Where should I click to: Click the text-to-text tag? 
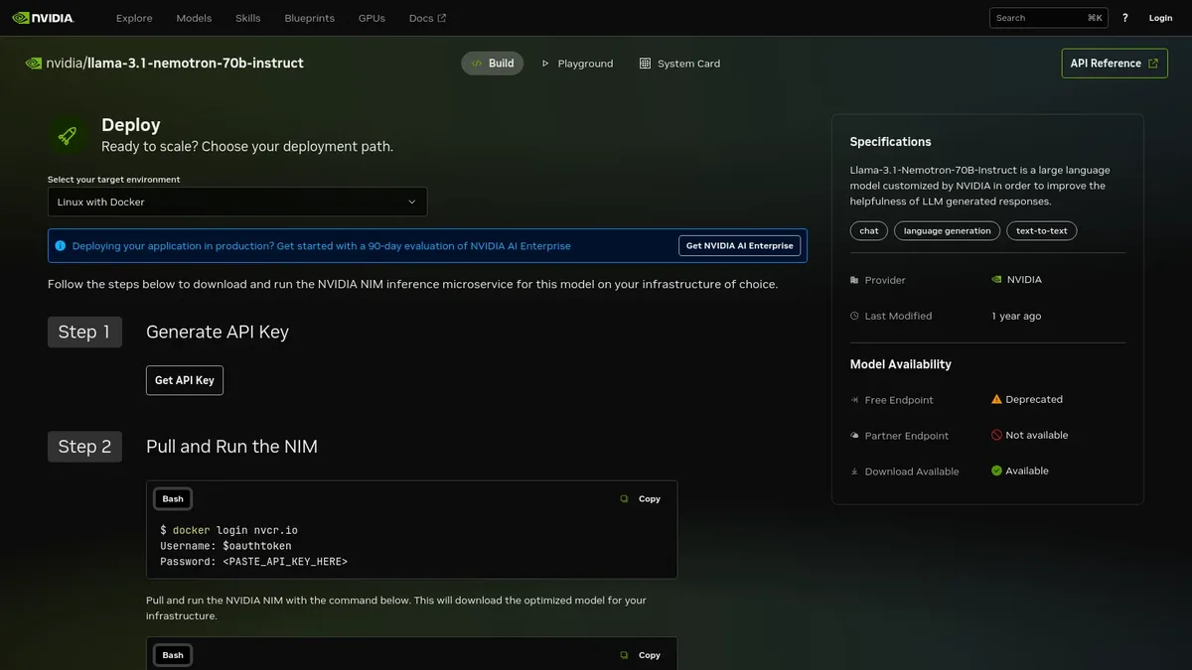[x=1042, y=230]
